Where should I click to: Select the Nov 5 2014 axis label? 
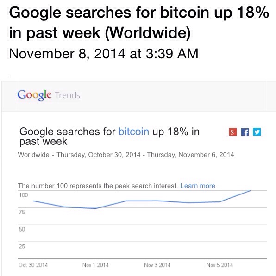pyautogui.click(x=220, y=265)
